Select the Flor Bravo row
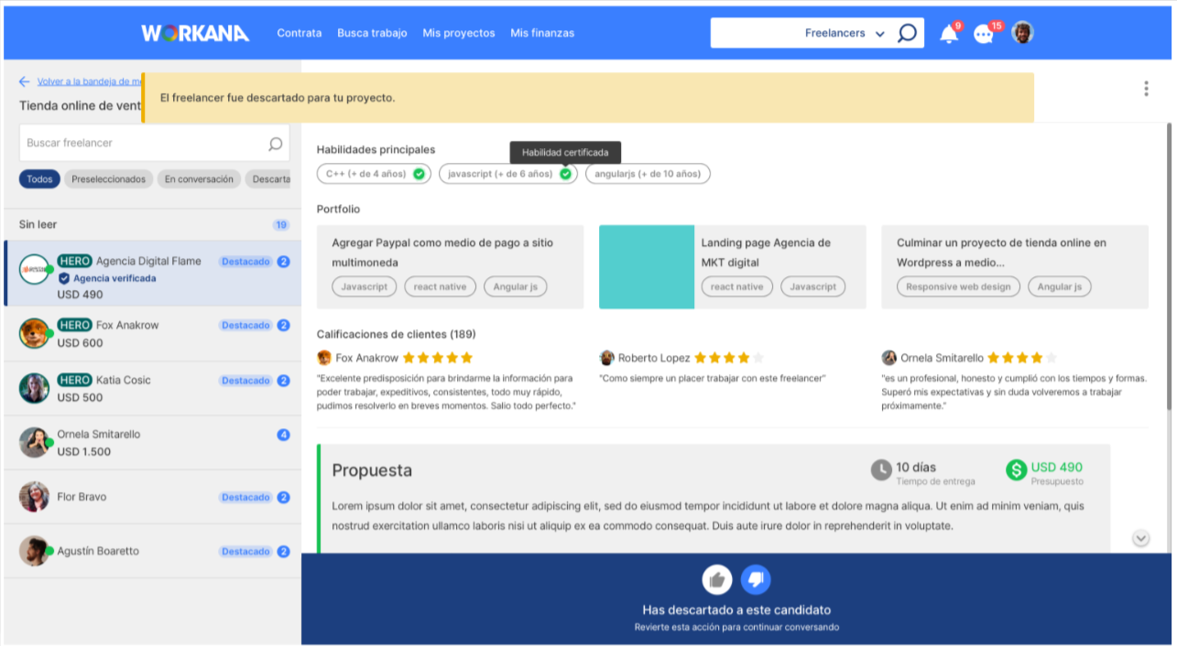The image size is (1177, 646). (x=152, y=497)
